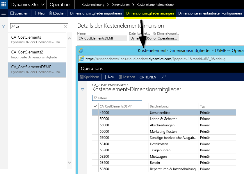The height and width of the screenshot is (174, 244).
Task: Toggle the select-all checkmark in grid header
Action: point(95,106)
